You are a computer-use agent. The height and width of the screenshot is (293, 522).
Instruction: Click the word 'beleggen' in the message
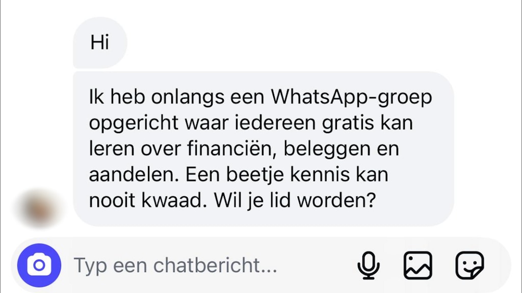(327, 150)
